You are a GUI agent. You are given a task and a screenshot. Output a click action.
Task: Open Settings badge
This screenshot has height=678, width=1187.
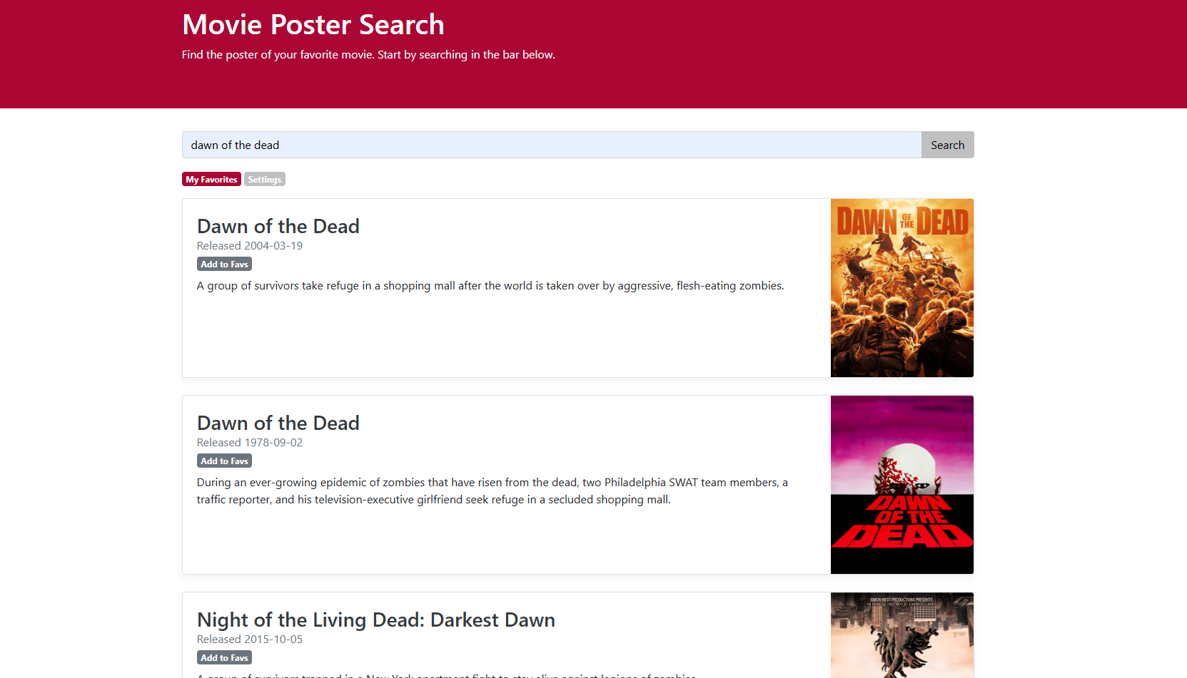pos(265,180)
